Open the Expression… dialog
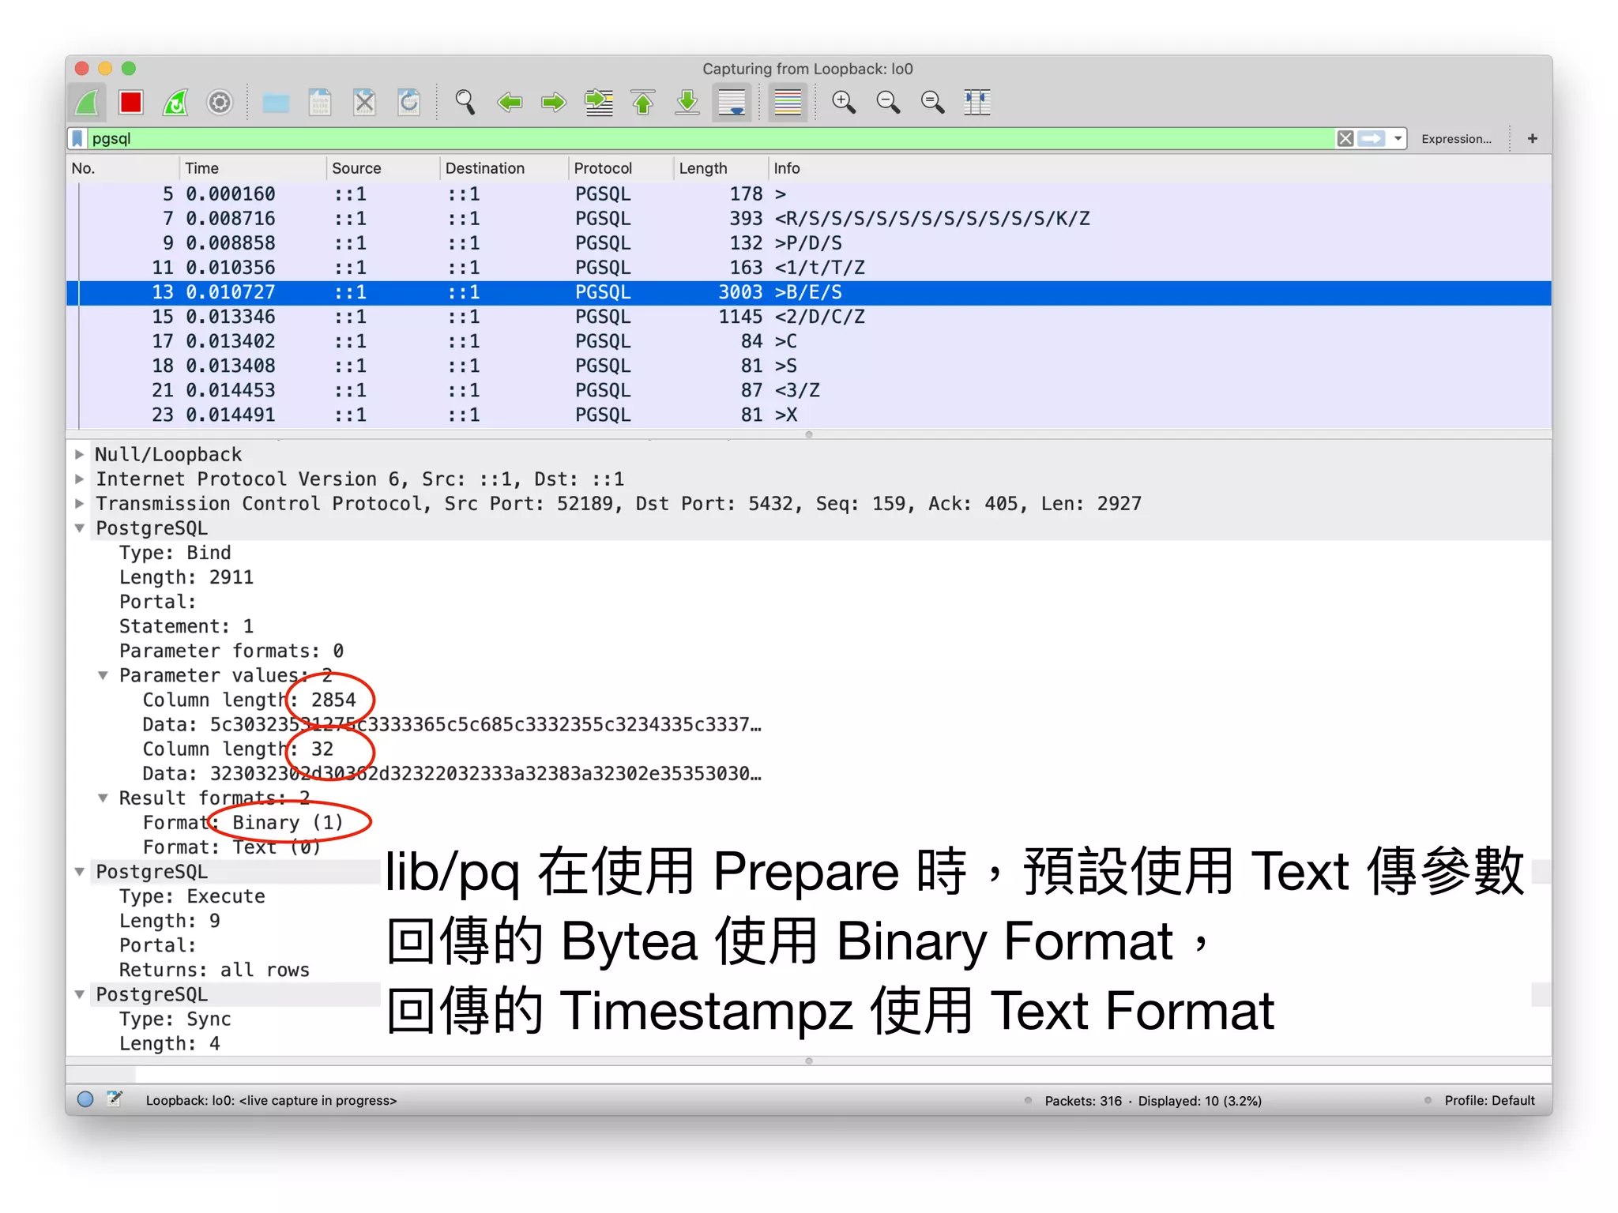This screenshot has width=1618, height=1213. [1456, 139]
